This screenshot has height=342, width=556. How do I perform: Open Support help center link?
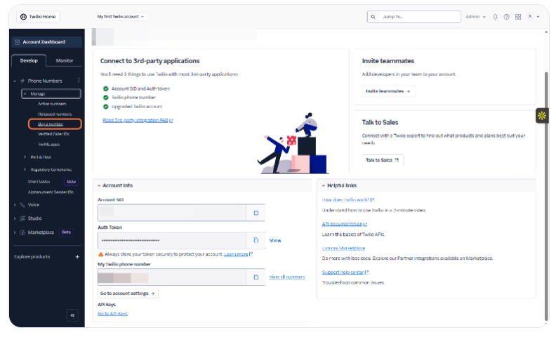pyautogui.click(x=345, y=272)
